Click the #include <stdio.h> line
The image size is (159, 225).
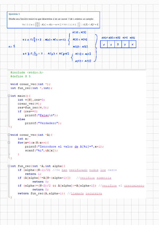click(x=27, y=72)
